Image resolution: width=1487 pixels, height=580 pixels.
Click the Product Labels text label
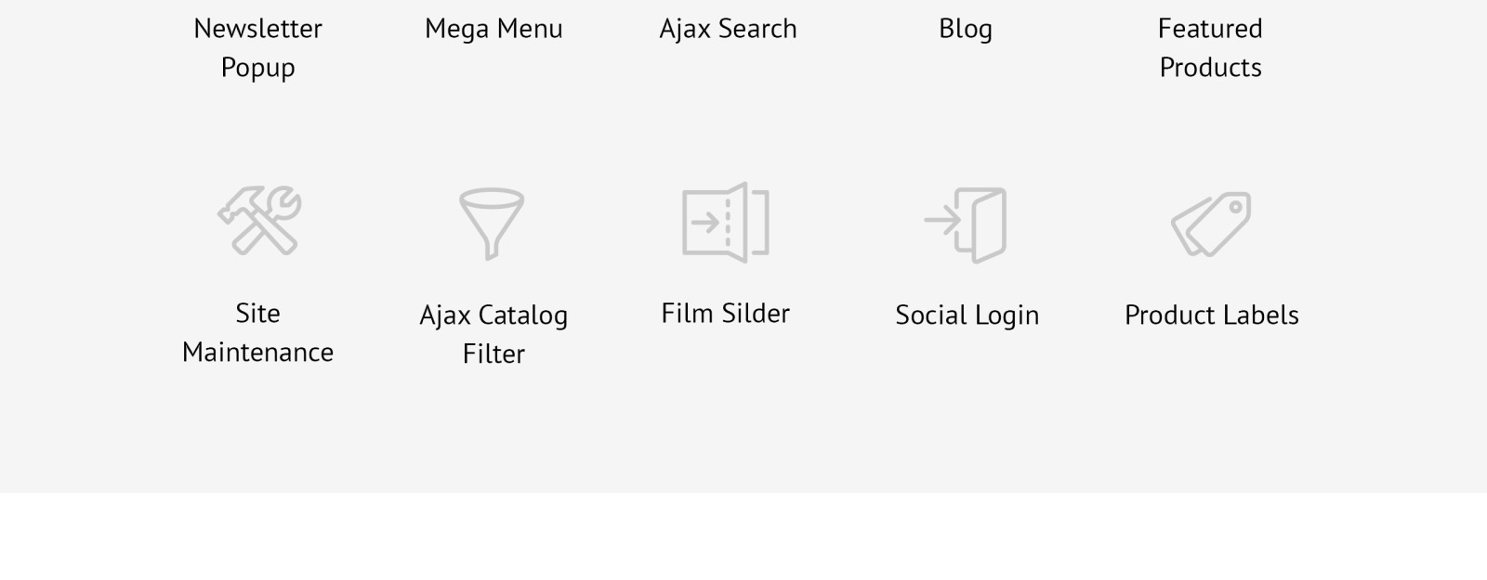1212,315
